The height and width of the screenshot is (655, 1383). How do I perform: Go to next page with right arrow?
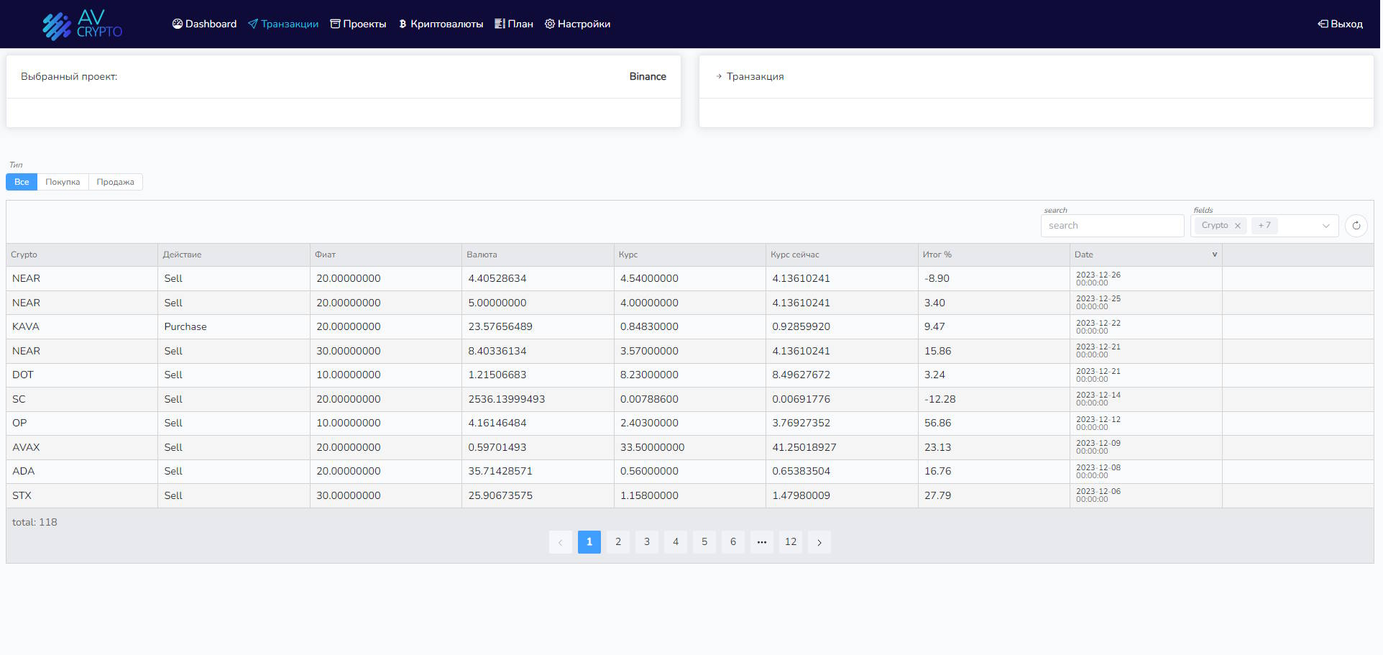click(819, 542)
